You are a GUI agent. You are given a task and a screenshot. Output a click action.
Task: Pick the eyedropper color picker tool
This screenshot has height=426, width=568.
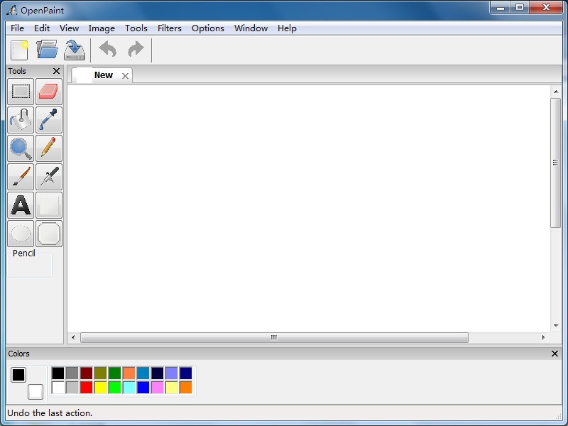pos(49,120)
